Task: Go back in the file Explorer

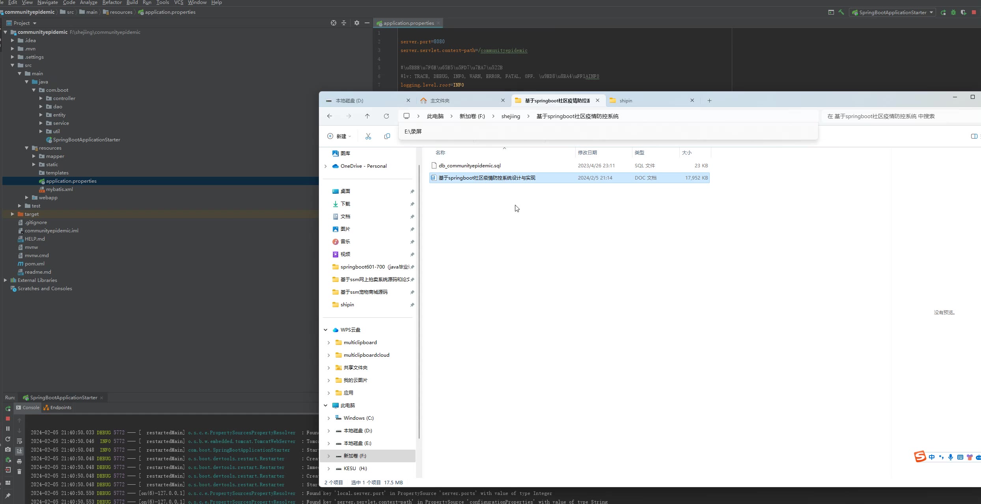Action: (330, 116)
